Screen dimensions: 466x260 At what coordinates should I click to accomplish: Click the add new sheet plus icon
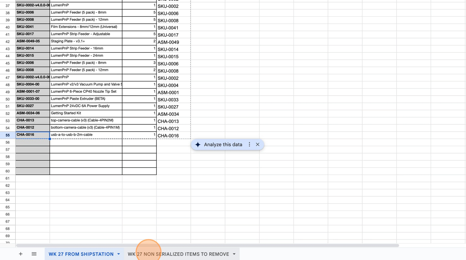click(21, 254)
